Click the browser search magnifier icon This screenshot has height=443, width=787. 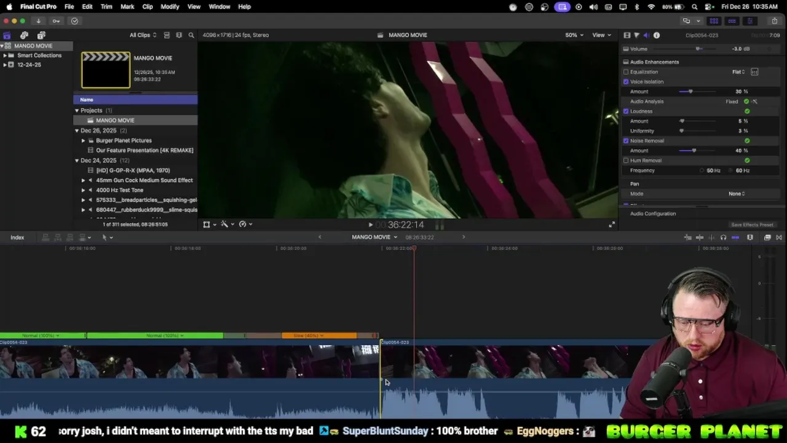tap(191, 35)
